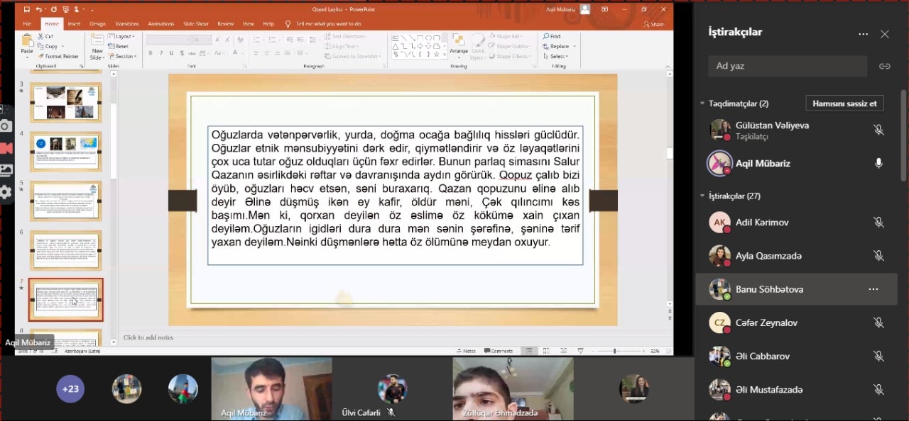Open the Layout dropdown
Screen dimensions: 909x421
[x=121, y=36]
